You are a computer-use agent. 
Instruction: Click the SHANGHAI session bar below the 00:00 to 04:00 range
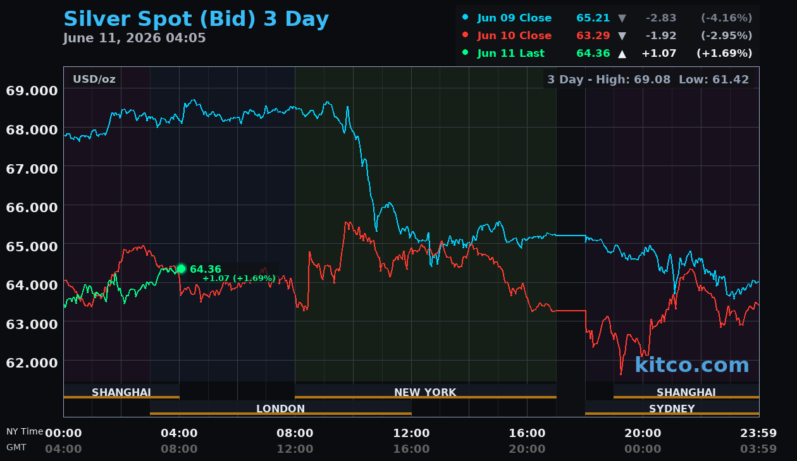[121, 392]
